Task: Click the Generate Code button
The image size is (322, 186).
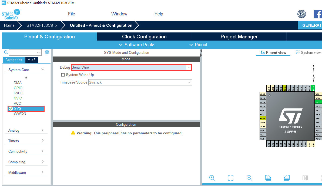Action: [310, 25]
